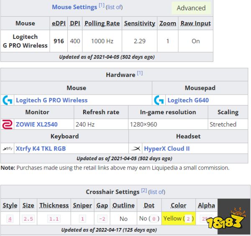The width and height of the screenshot is (251, 236).
Task: Open the Logitech G640 mousepad link
Action: tap(188, 100)
